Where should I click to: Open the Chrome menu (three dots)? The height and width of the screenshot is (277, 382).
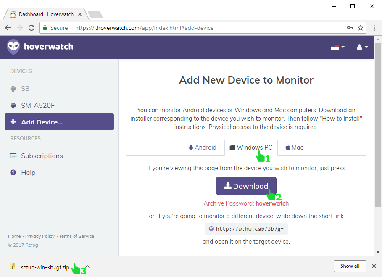click(x=374, y=28)
